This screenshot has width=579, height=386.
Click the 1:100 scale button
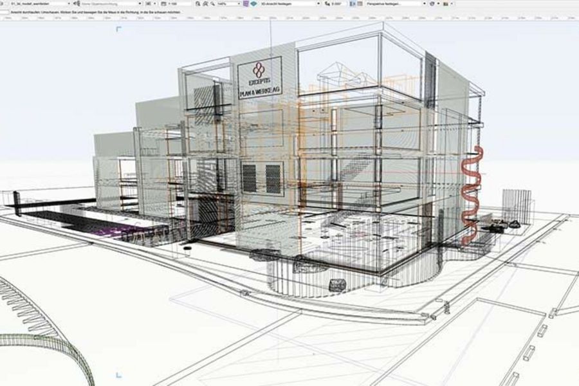[172, 3]
